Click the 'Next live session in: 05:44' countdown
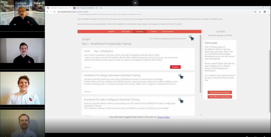The image size is (271, 137). 220,35
